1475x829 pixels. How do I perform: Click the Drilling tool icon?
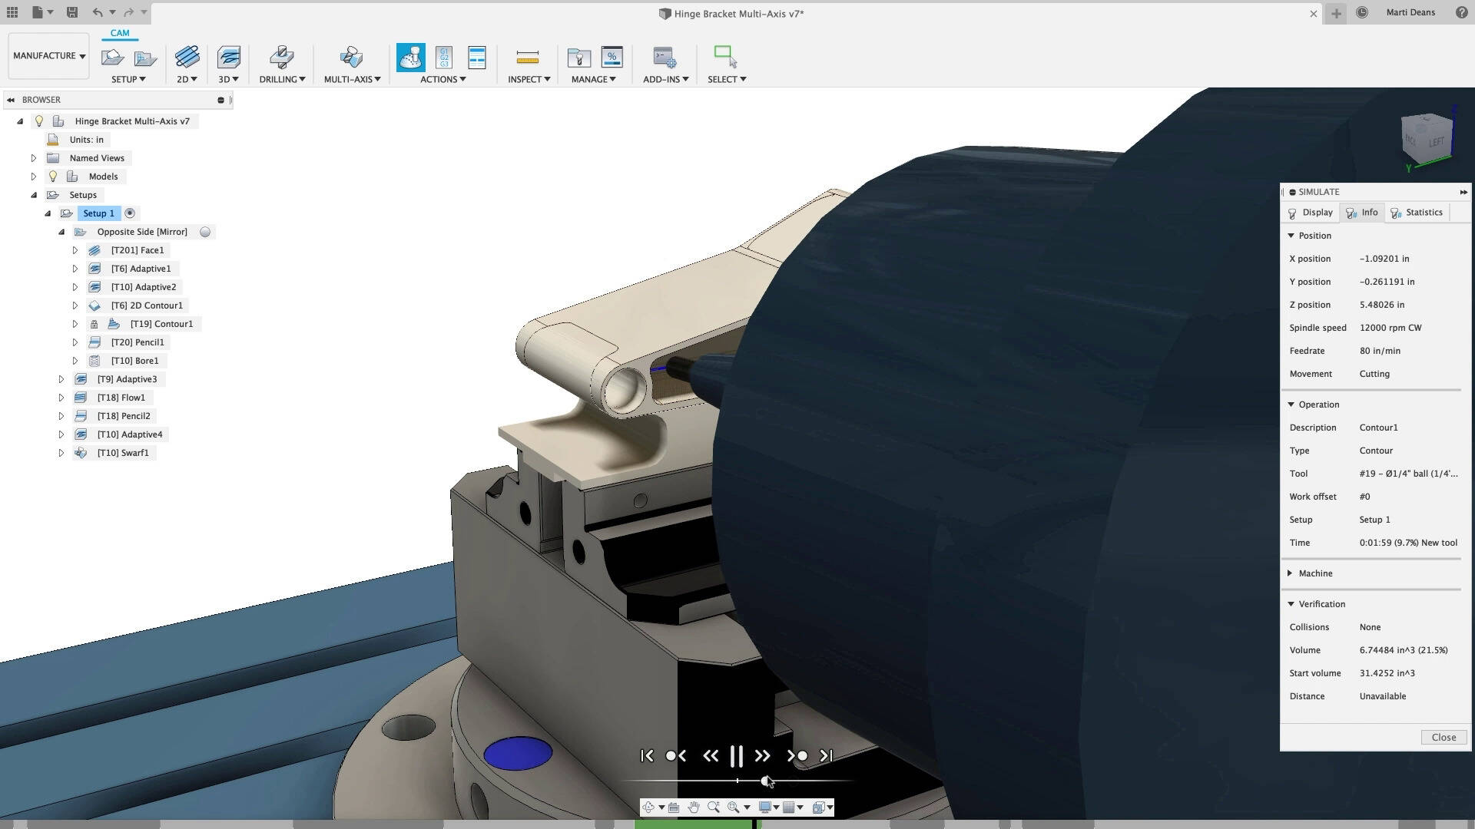point(281,58)
